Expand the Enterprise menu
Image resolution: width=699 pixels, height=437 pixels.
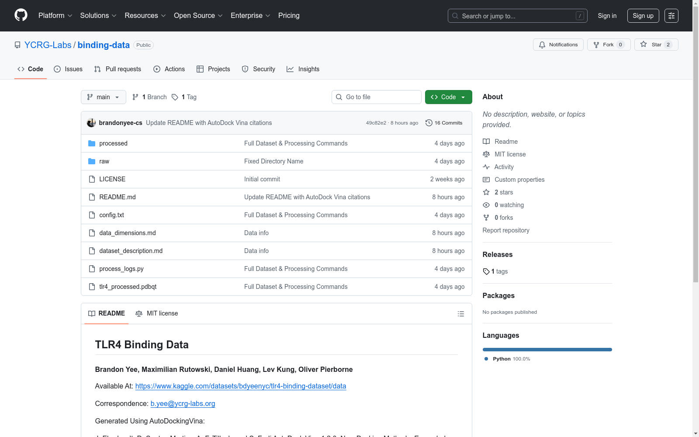pyautogui.click(x=250, y=16)
